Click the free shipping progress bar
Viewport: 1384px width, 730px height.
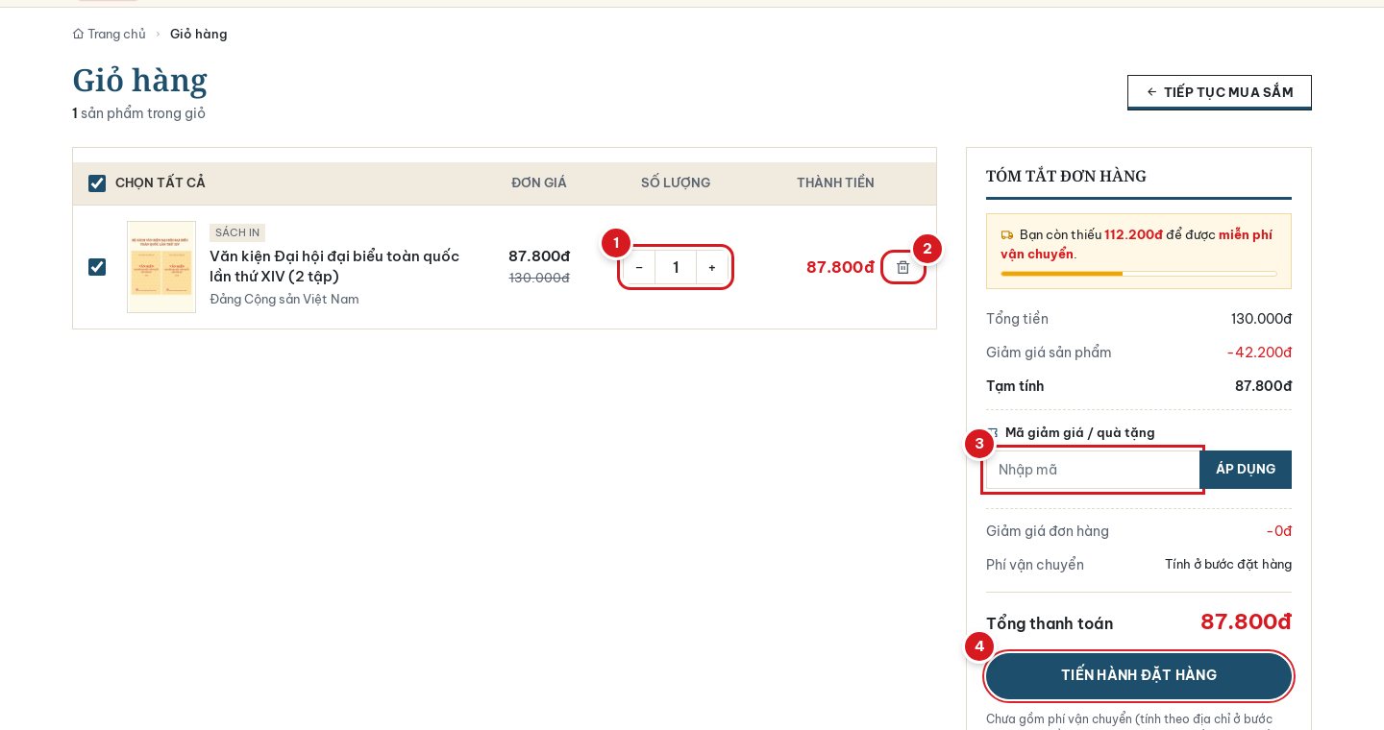tap(1139, 274)
